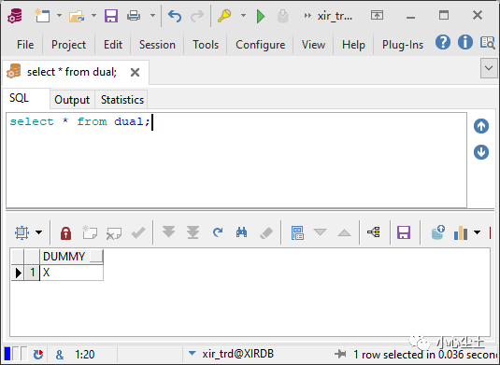Viewport: 500px width, 365px height.
Task: Expand the Open file dropdown arrow
Action: coord(93,15)
